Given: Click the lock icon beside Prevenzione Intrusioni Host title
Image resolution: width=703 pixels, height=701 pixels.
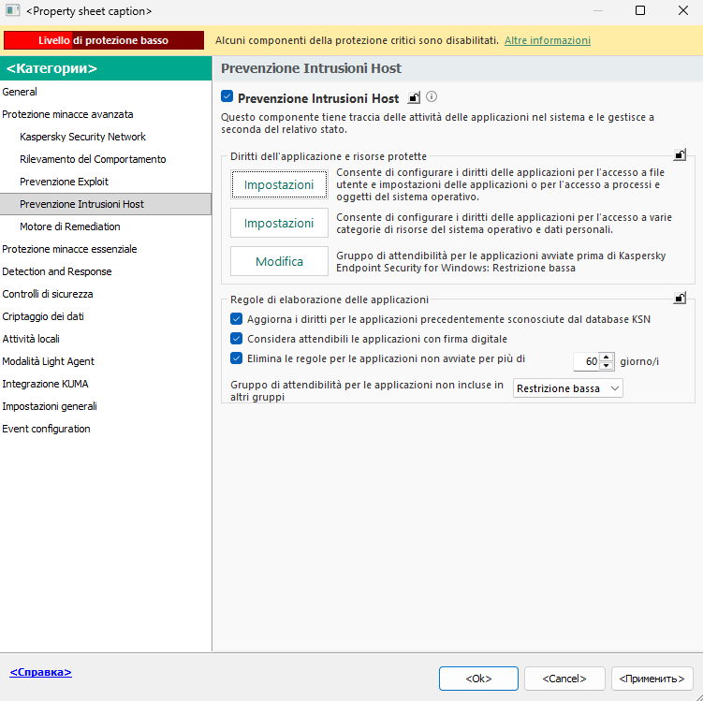Looking at the screenshot, I should [414, 97].
